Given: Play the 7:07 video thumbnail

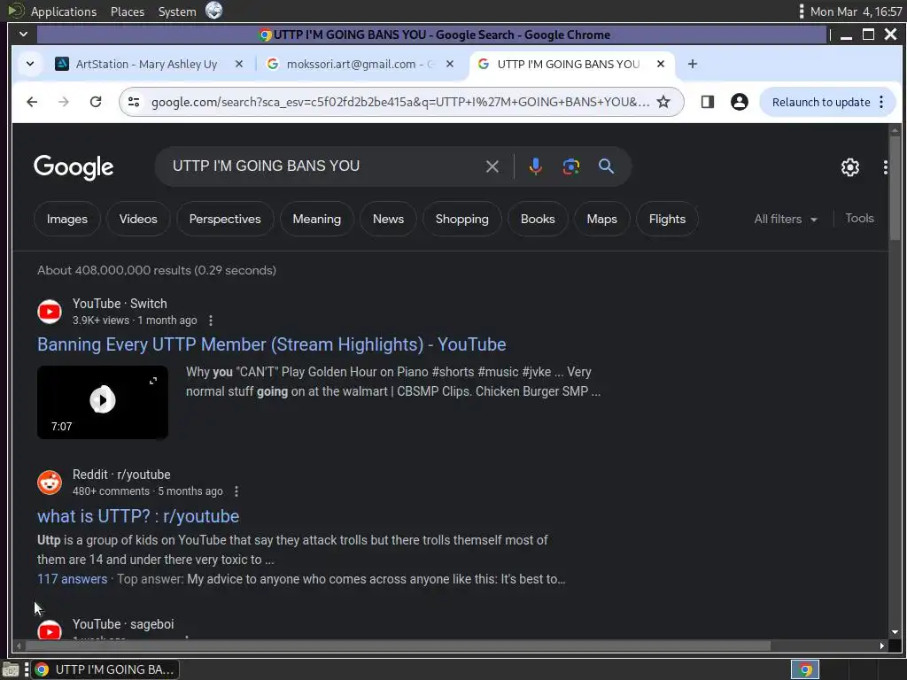Looking at the screenshot, I should click(103, 402).
